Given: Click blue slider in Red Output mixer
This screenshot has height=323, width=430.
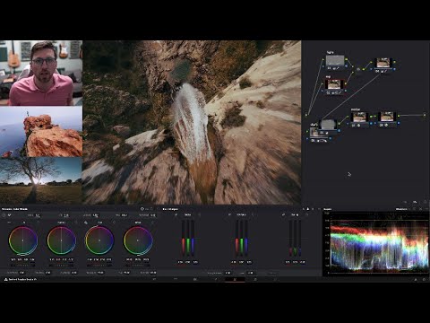Looking at the screenshot, I should [x=193, y=239].
